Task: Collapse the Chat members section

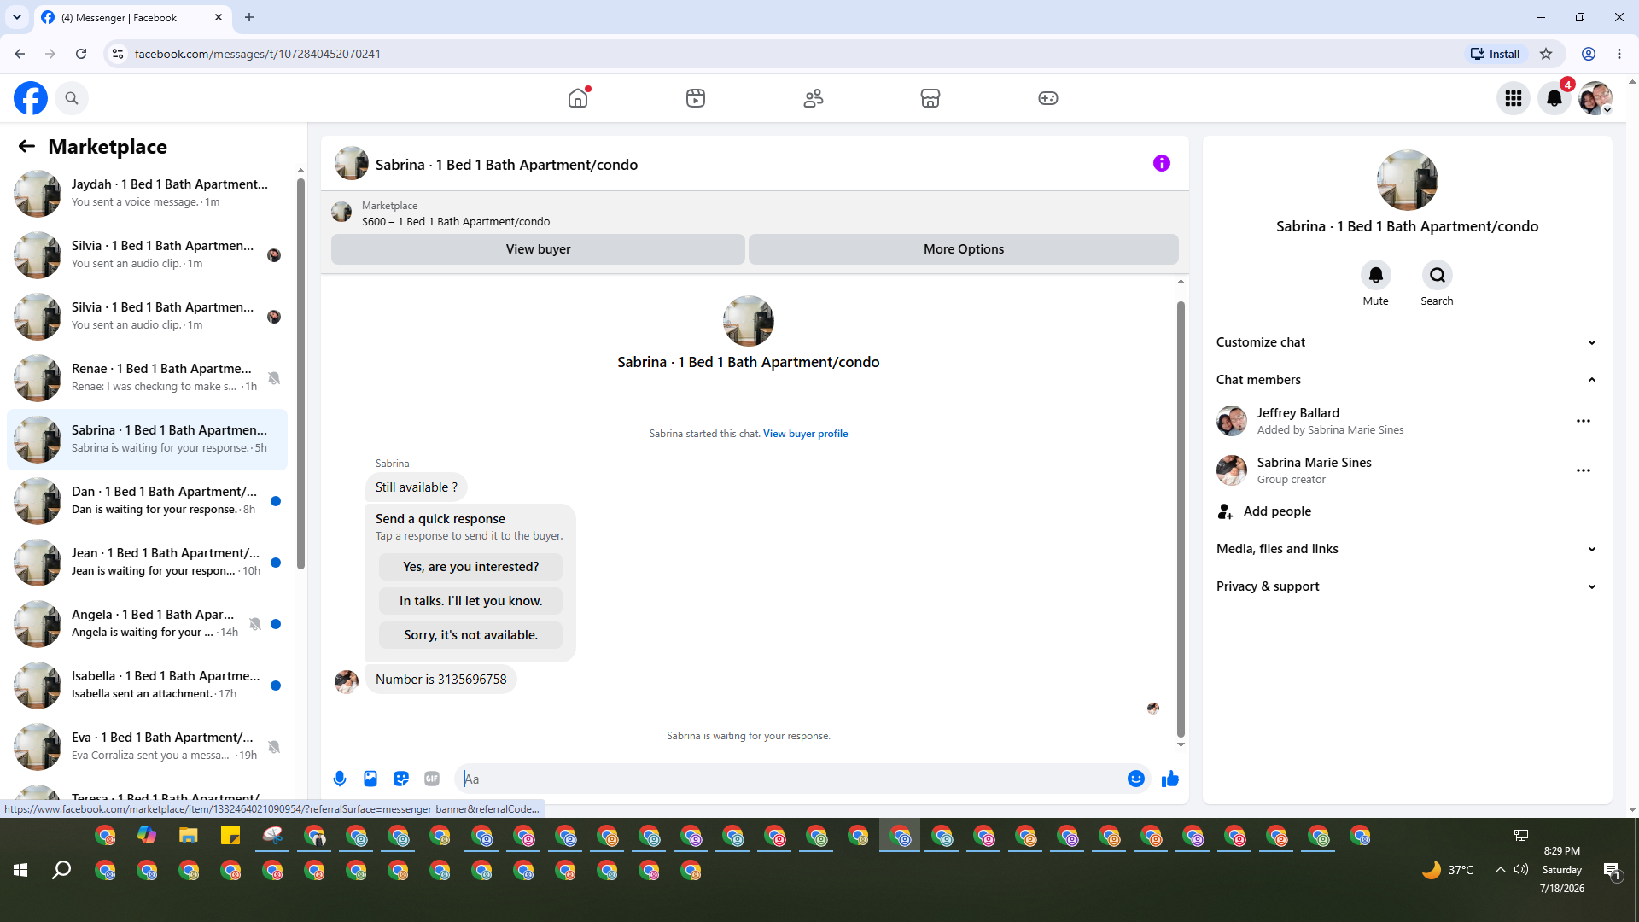Action: pyautogui.click(x=1407, y=380)
